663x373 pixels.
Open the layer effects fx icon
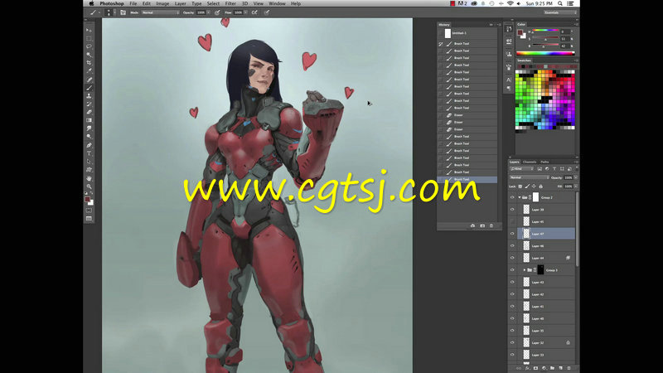527,368
